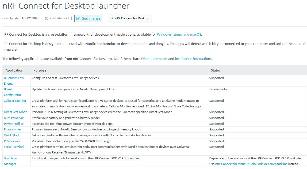The image size is (307, 169).
Task: Click the '2 minute read' label
Action: point(59,18)
